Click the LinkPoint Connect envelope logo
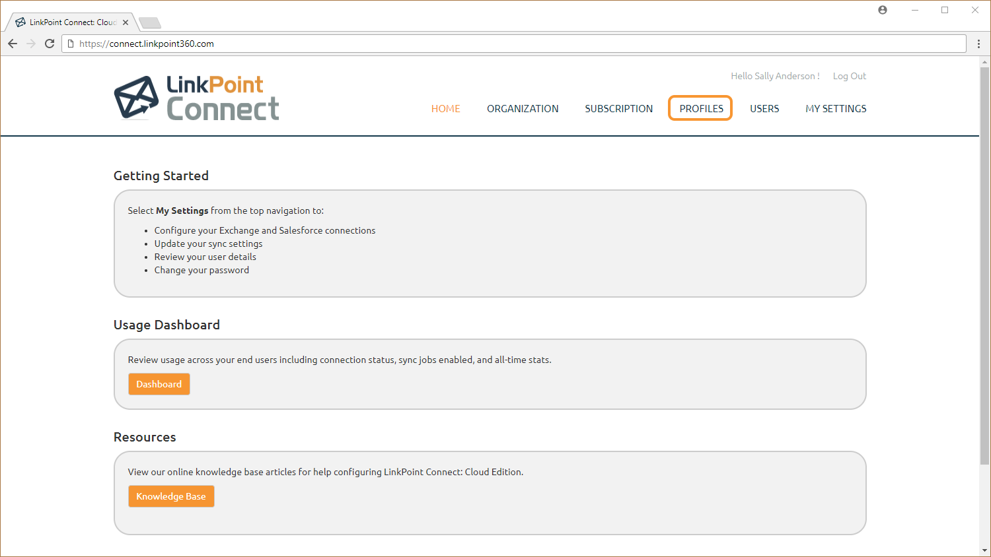 click(x=137, y=98)
